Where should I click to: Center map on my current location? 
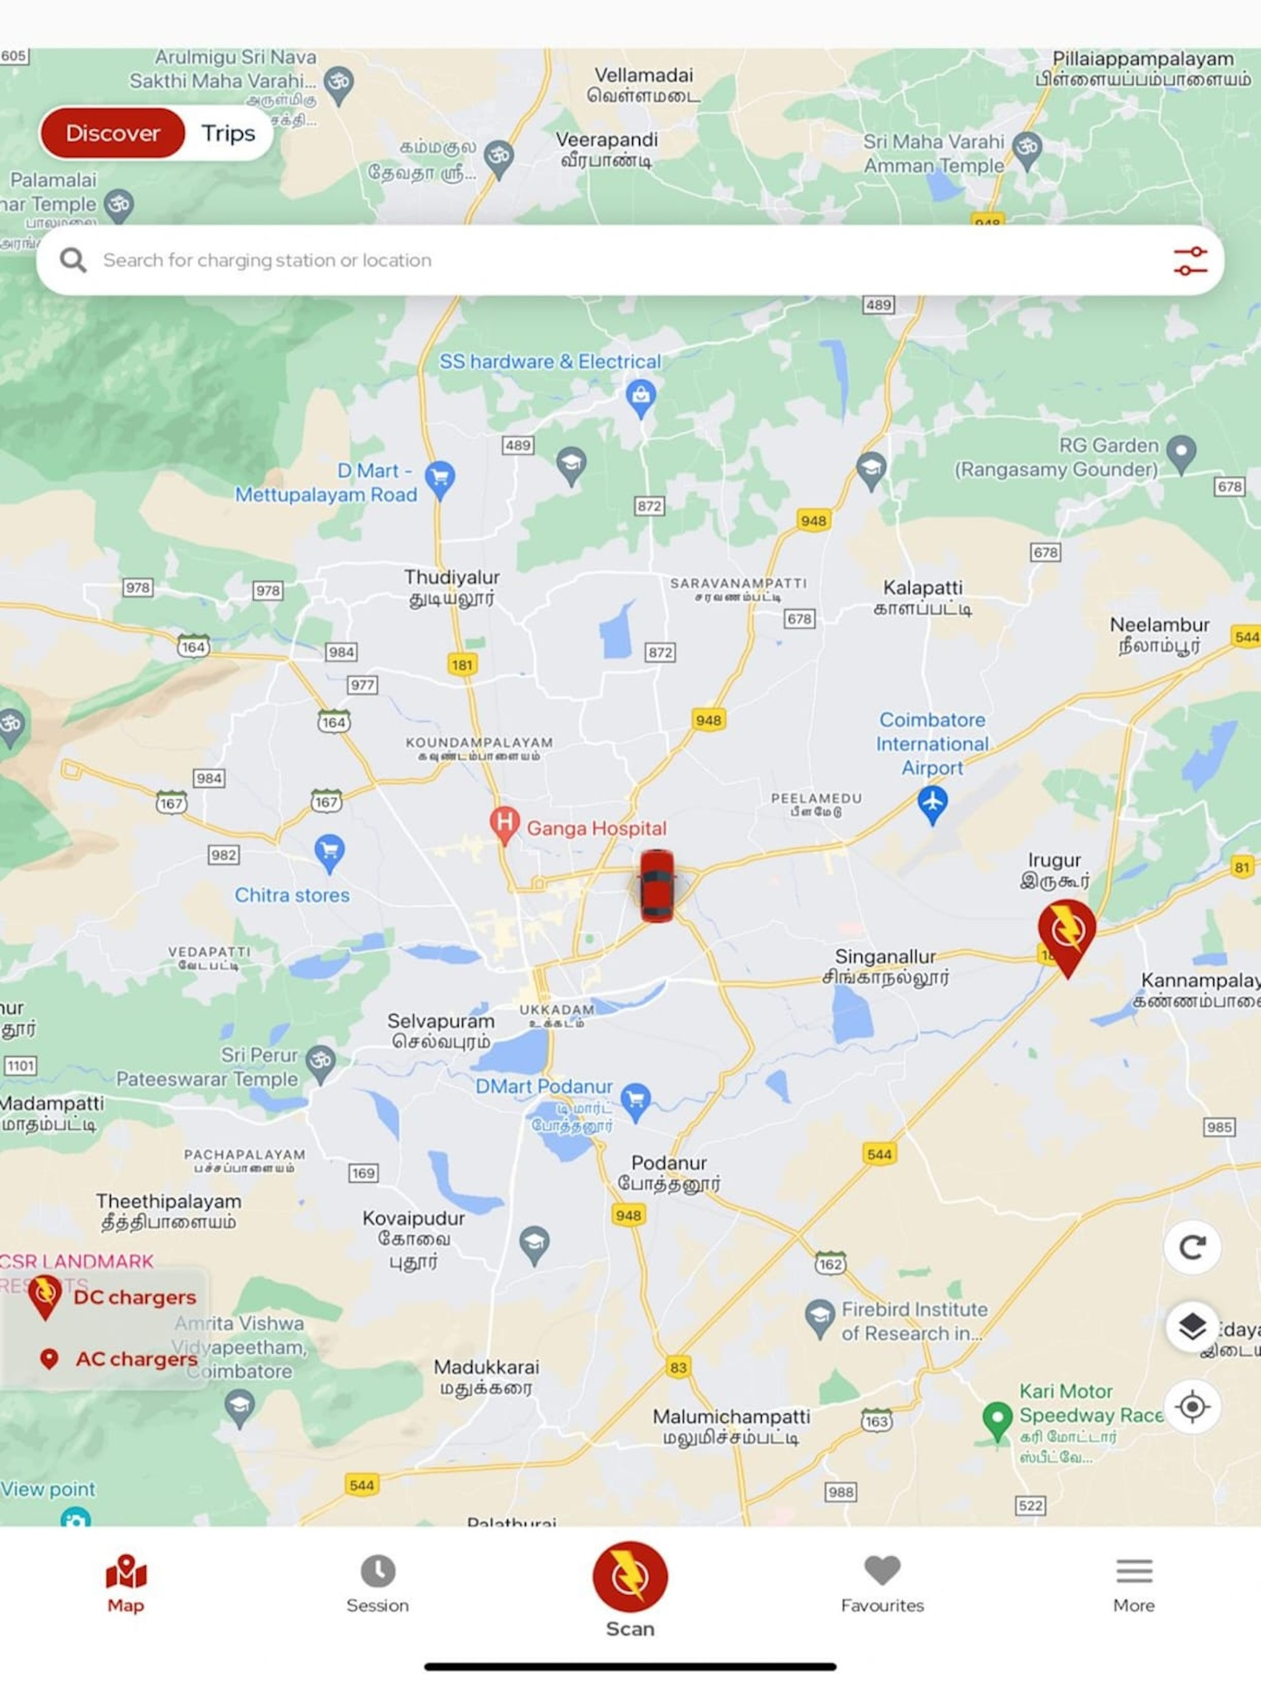(1192, 1407)
